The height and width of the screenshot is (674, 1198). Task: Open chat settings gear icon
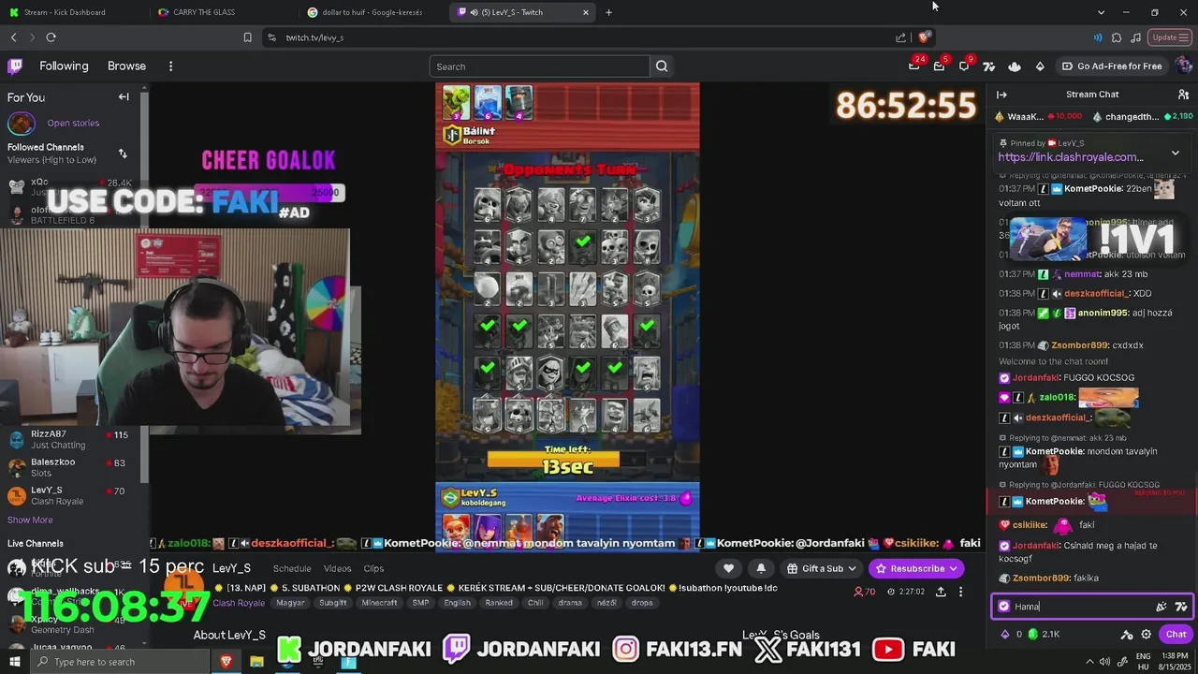[x=1146, y=634]
